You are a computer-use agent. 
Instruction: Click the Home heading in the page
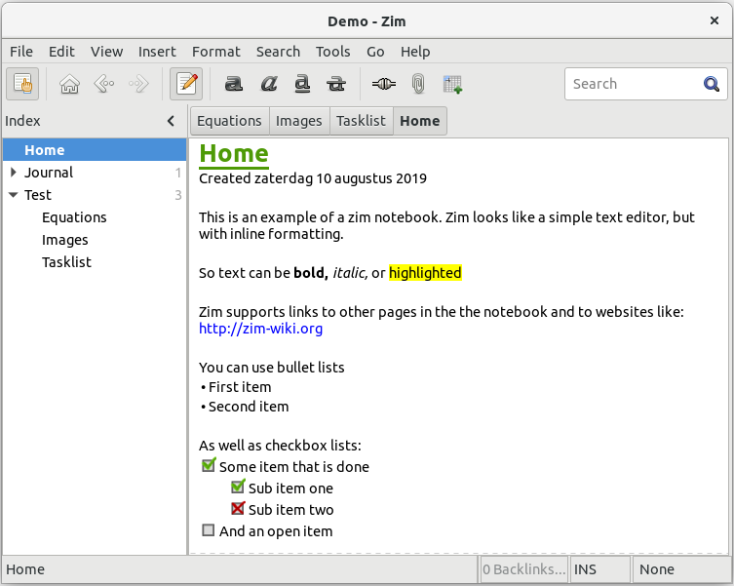tap(234, 153)
